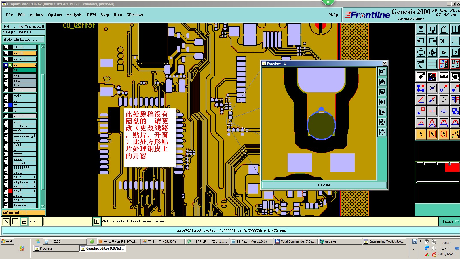This screenshot has width=460, height=259.
Task: Toggle display checkbox for rout layer
Action: tap(6, 90)
